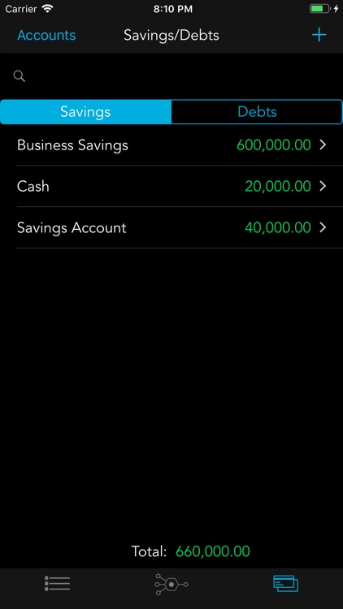Switch to the Savings segment

[x=85, y=112]
